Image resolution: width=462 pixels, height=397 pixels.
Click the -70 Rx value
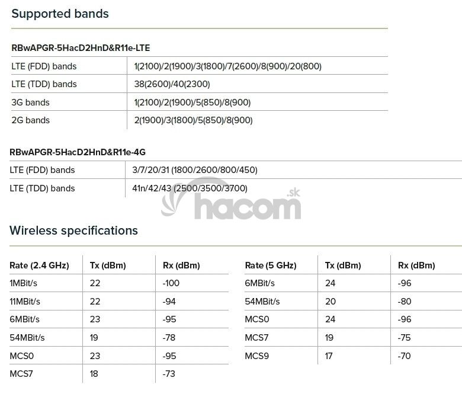click(405, 356)
